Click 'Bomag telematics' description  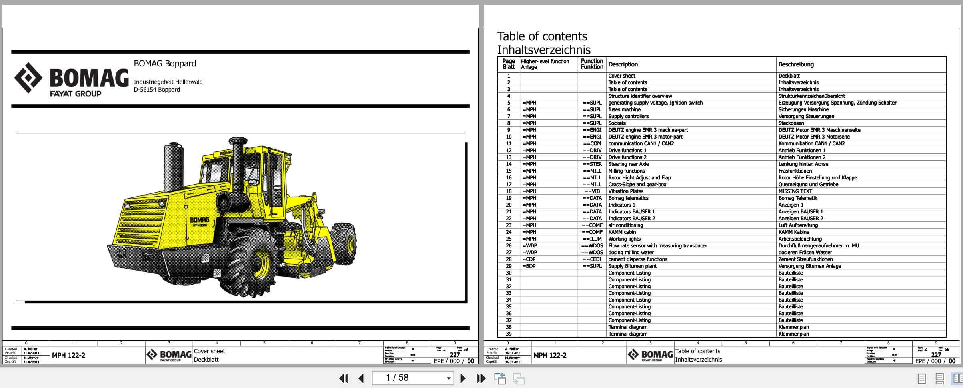click(x=628, y=198)
